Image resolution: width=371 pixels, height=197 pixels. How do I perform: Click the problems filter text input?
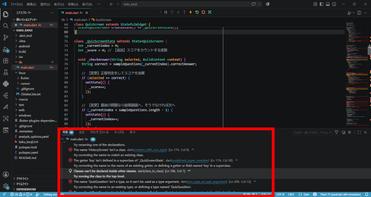[x=312, y=133]
